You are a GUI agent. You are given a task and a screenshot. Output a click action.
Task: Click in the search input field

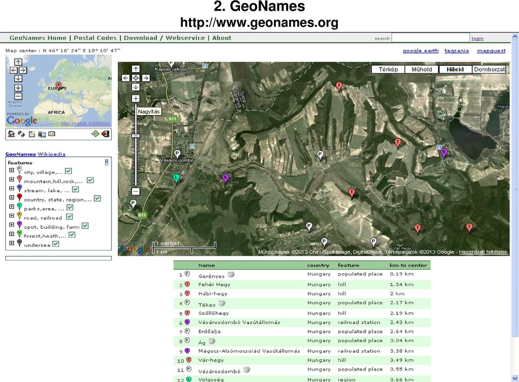point(430,38)
